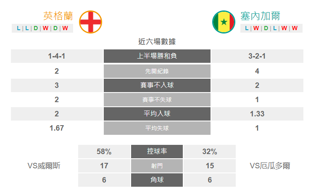Screen dimensions: 316x193
Task: Select the 上半場勝和負 row header
Action: (x=157, y=56)
